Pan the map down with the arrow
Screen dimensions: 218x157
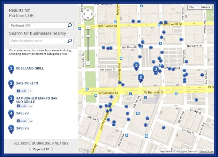pos(88,18)
